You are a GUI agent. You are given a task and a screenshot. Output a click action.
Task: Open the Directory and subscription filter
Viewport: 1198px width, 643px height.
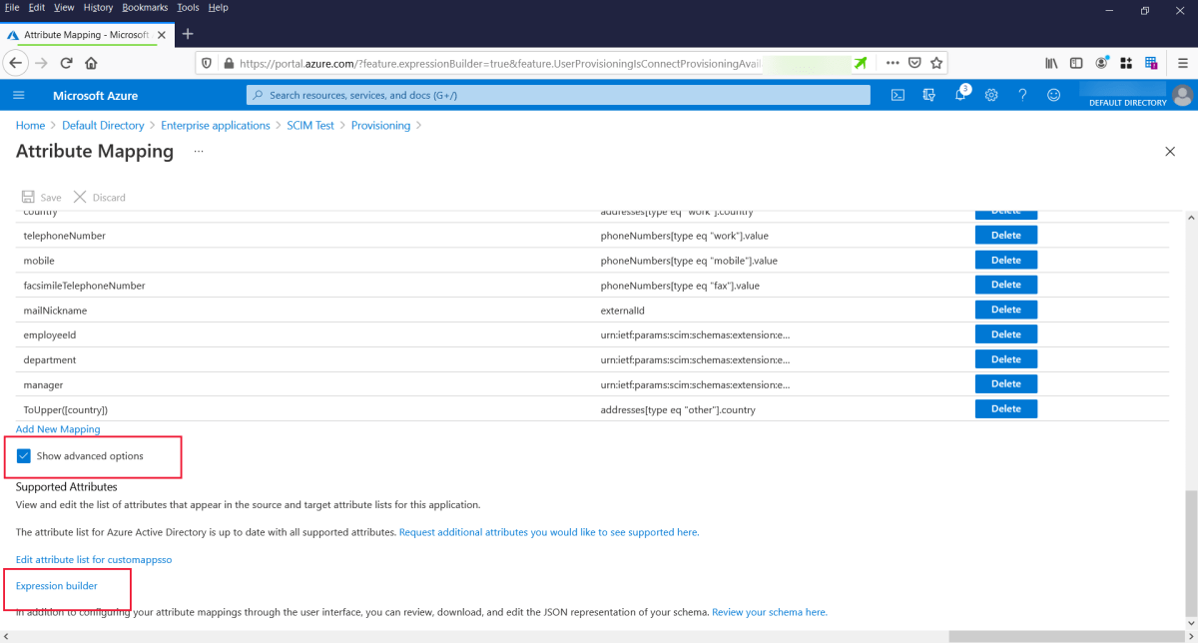pos(928,95)
